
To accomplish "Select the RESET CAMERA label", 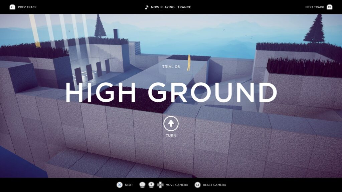I will point(215,185).
